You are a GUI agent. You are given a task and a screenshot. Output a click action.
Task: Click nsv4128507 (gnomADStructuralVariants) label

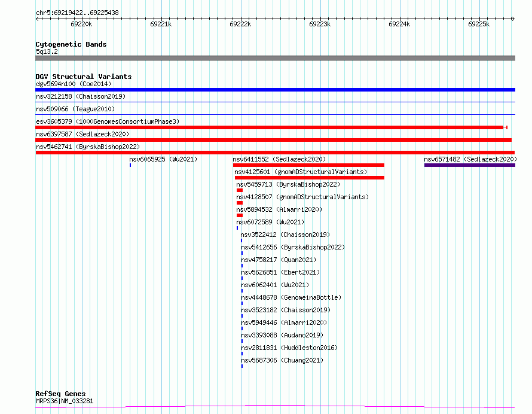(302, 197)
